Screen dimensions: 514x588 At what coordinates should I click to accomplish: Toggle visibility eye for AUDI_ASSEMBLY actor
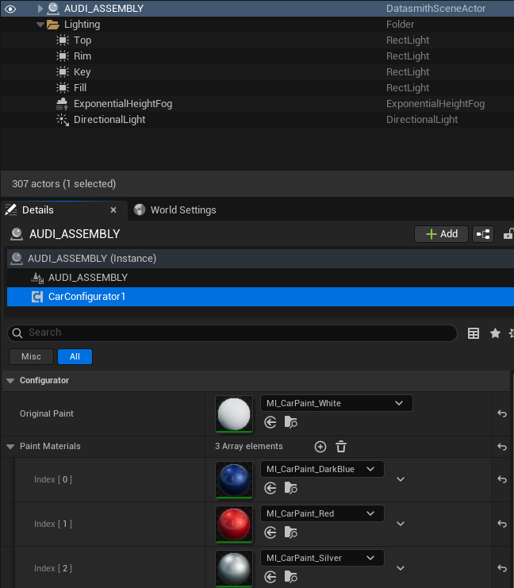[x=10, y=9]
